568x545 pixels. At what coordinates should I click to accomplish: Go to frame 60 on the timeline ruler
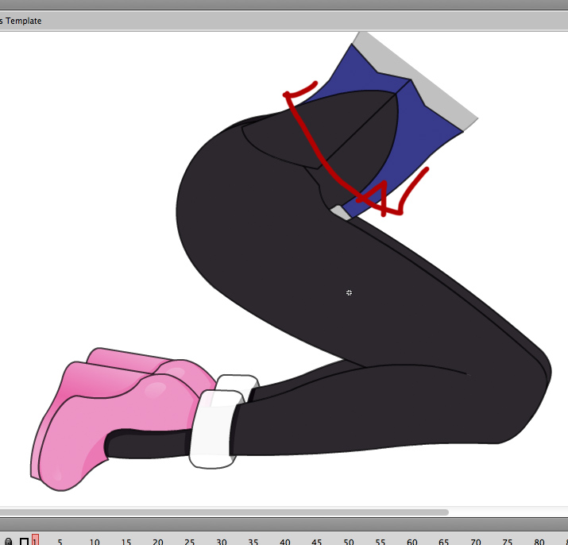click(x=412, y=541)
